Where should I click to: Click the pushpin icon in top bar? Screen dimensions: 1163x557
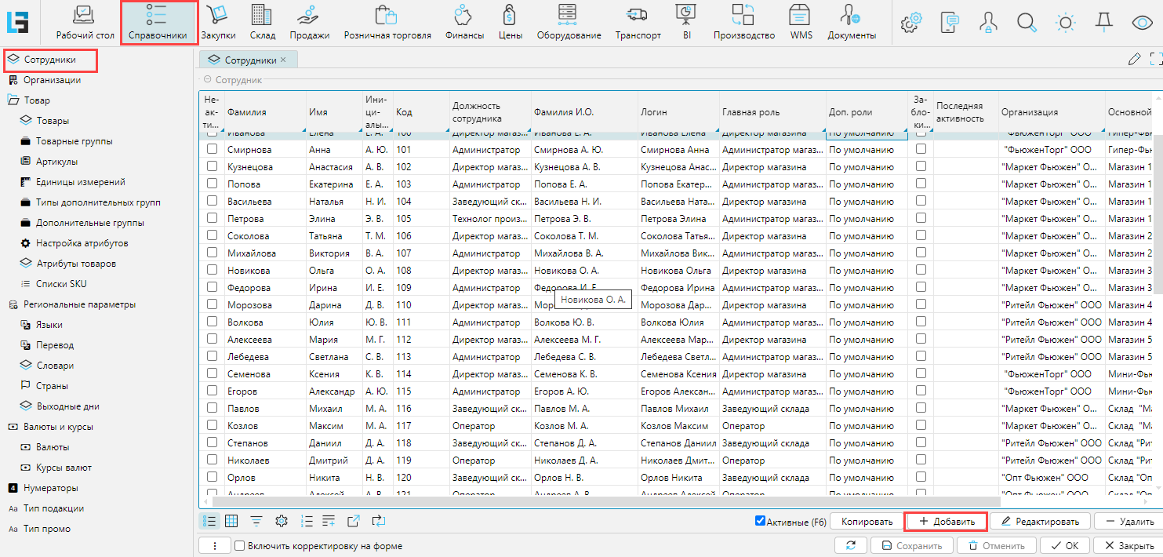1103,23
